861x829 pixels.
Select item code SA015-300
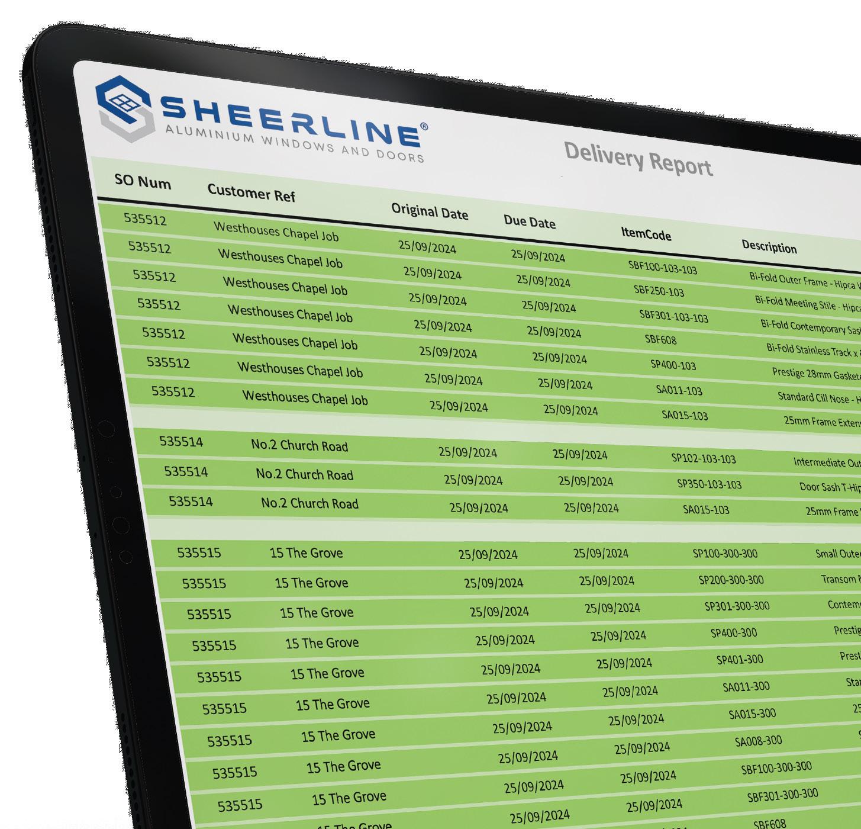coord(752,714)
